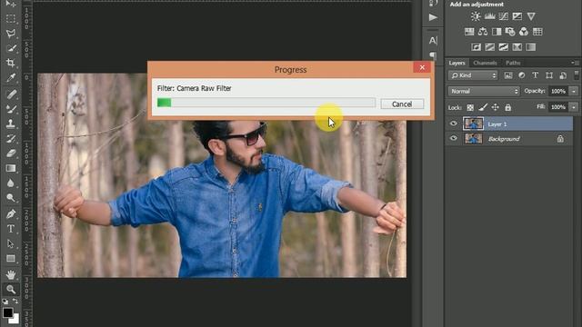This screenshot has height=327, width=582.
Task: Swap foreground and background colors
Action: pos(15,302)
